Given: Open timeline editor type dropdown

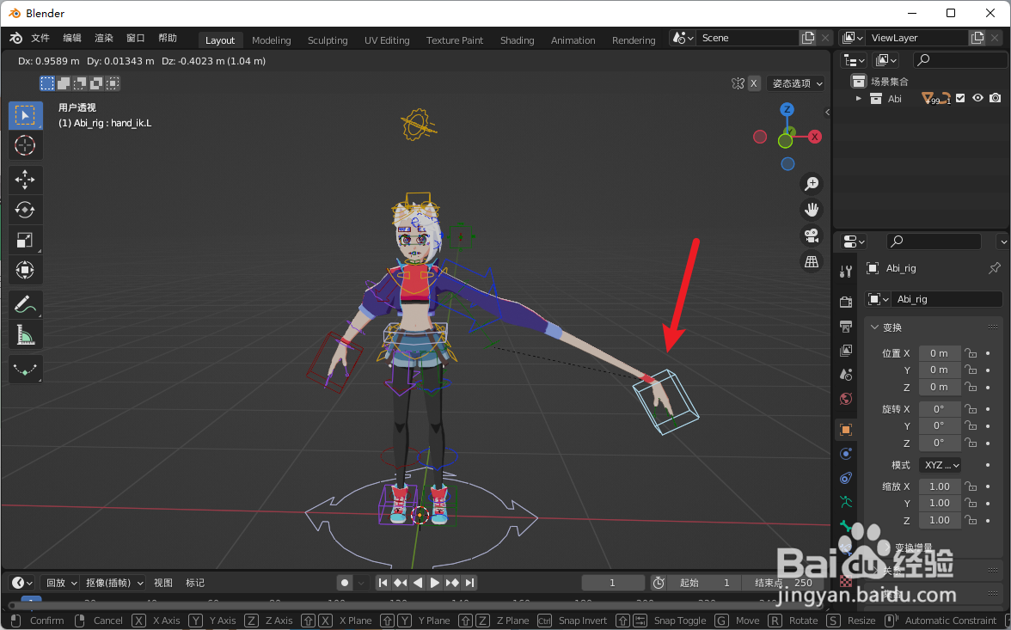Looking at the screenshot, I should point(22,583).
